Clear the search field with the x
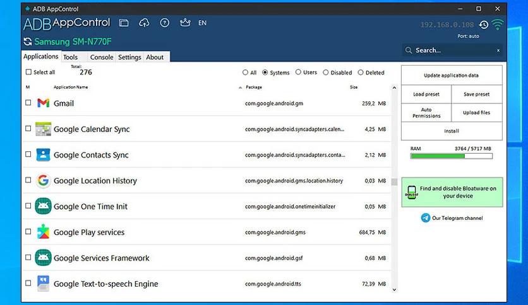The image size is (528, 305). 498,50
